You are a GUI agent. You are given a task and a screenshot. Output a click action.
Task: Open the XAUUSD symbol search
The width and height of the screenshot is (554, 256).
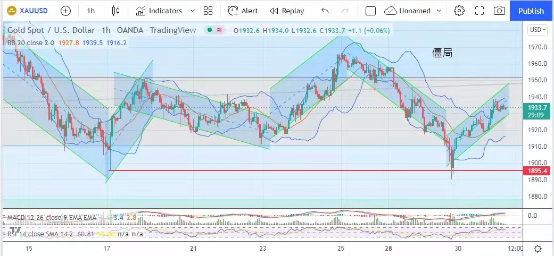27,11
